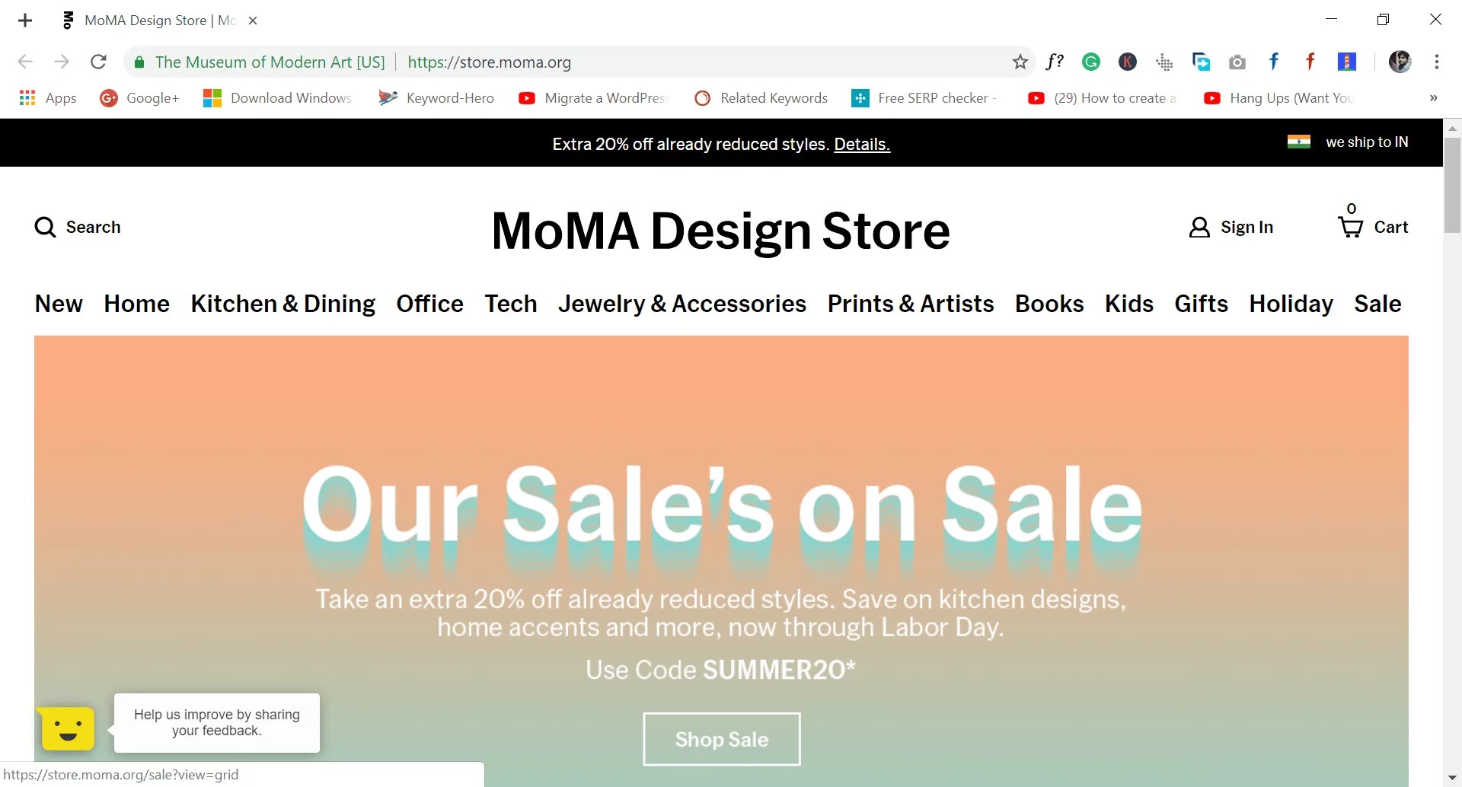
Task: Click the Grammarly extension icon
Action: 1091,62
